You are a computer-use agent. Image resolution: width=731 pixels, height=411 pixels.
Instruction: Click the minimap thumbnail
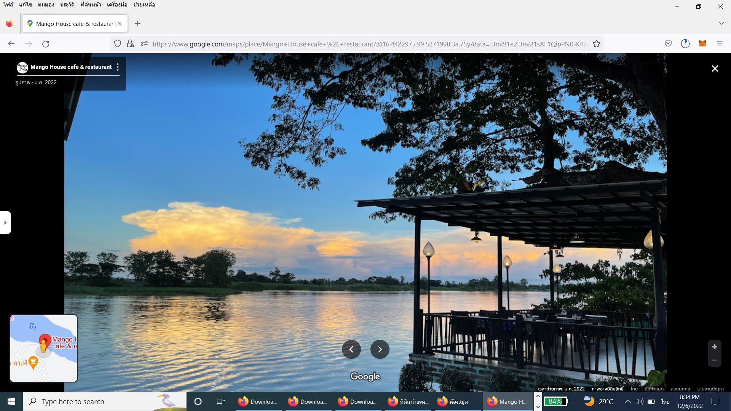(x=44, y=348)
